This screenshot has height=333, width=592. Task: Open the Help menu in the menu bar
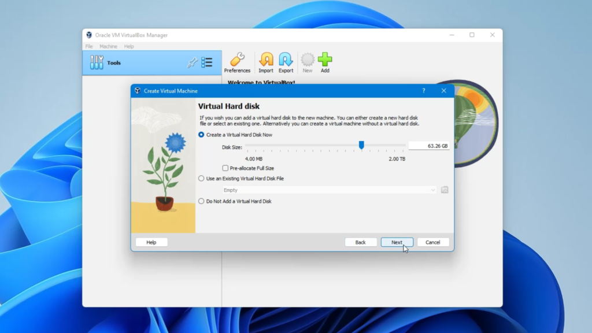(129, 46)
